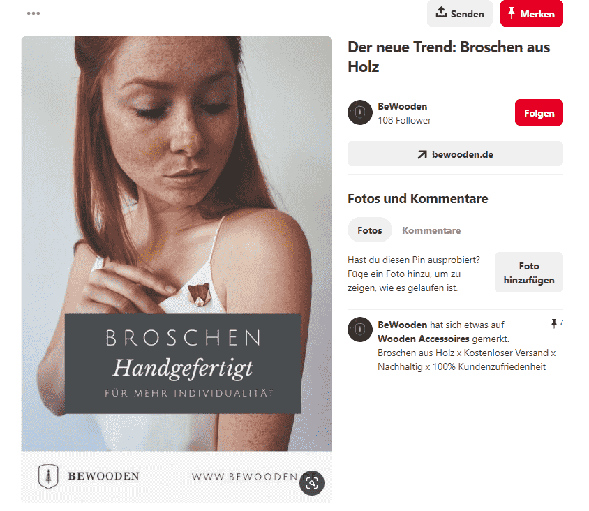
Task: Click the BeWooden name in the activity note
Action: 402,325
